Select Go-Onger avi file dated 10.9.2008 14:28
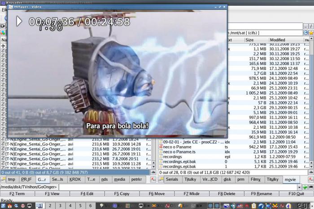 pos(76,144)
